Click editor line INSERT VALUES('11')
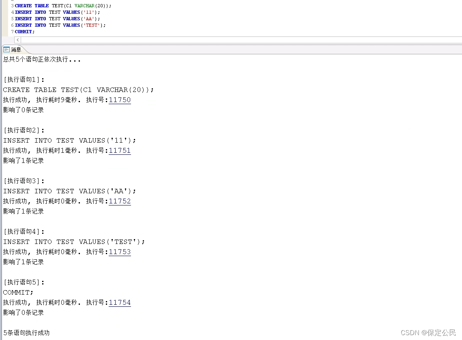 (x=58, y=12)
